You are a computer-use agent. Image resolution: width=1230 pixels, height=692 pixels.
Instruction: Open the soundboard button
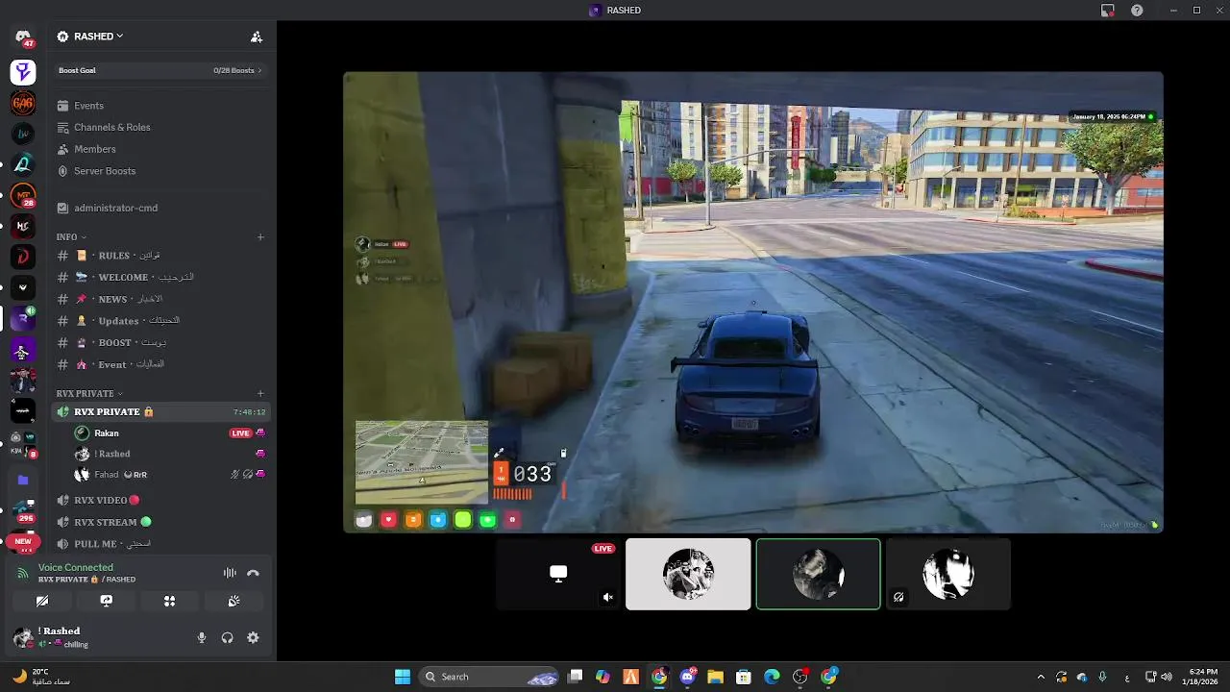click(233, 601)
